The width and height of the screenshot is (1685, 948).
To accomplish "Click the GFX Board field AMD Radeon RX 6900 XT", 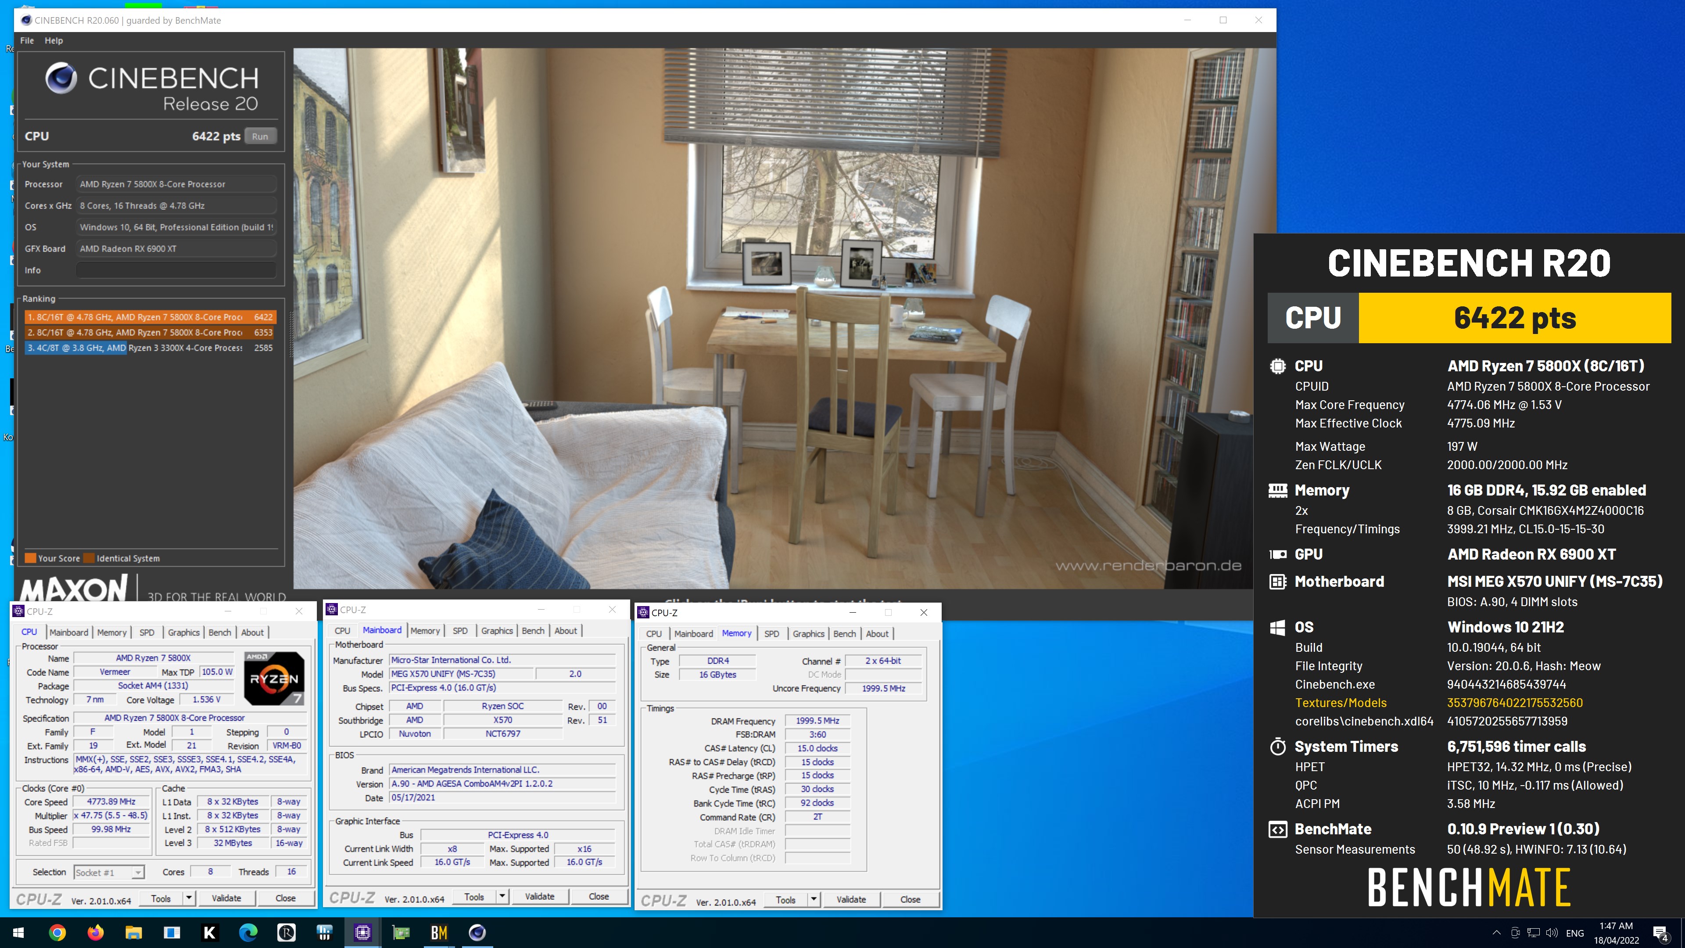I will [x=176, y=248].
